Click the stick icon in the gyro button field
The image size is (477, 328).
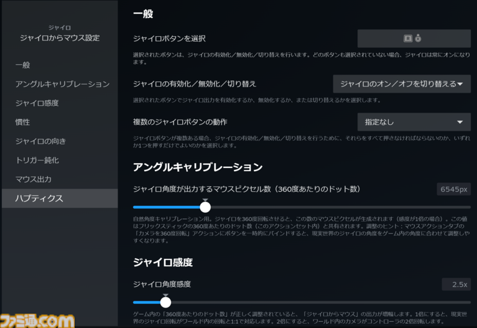click(x=419, y=38)
